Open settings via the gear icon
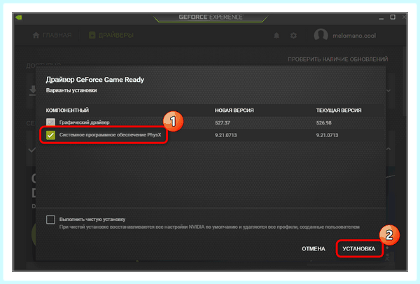Screen dimensions: 420x284 click(293, 36)
